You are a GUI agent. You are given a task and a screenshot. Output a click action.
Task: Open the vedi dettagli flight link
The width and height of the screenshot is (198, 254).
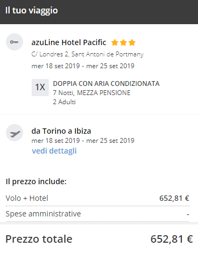tap(54, 151)
